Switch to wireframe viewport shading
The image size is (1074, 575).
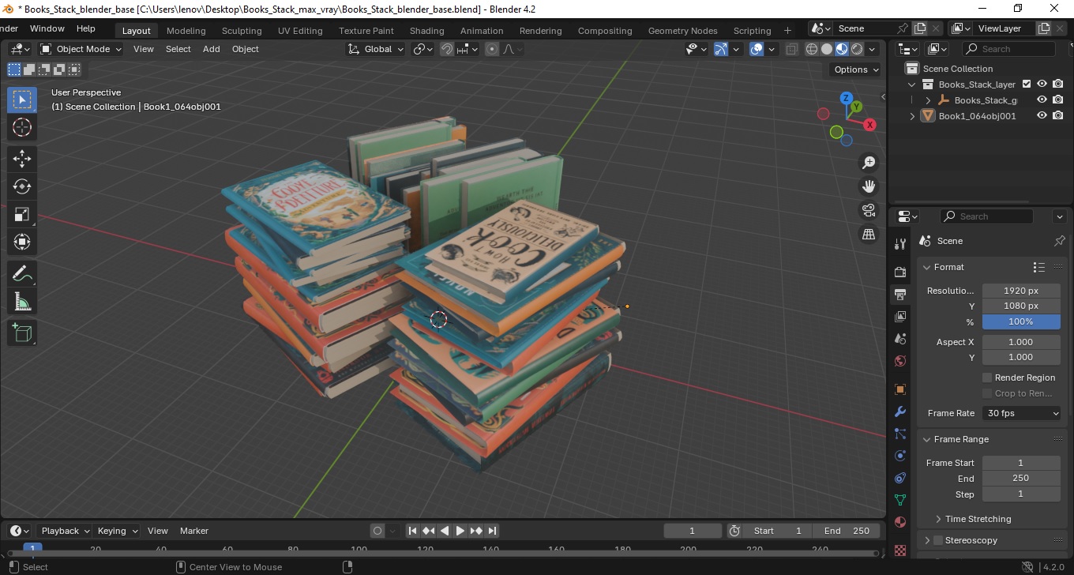point(812,49)
